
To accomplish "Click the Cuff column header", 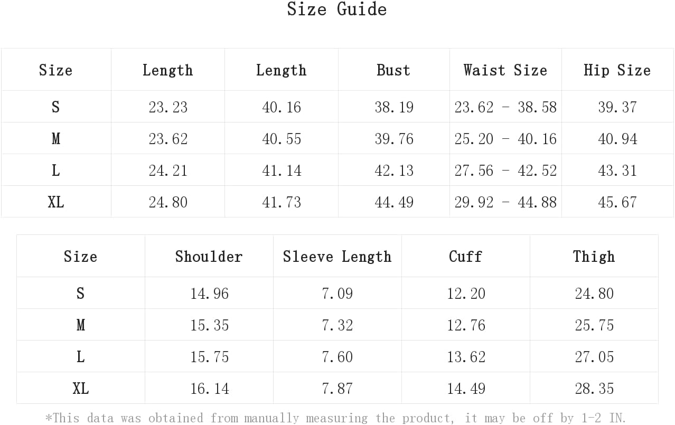I will tap(465, 257).
